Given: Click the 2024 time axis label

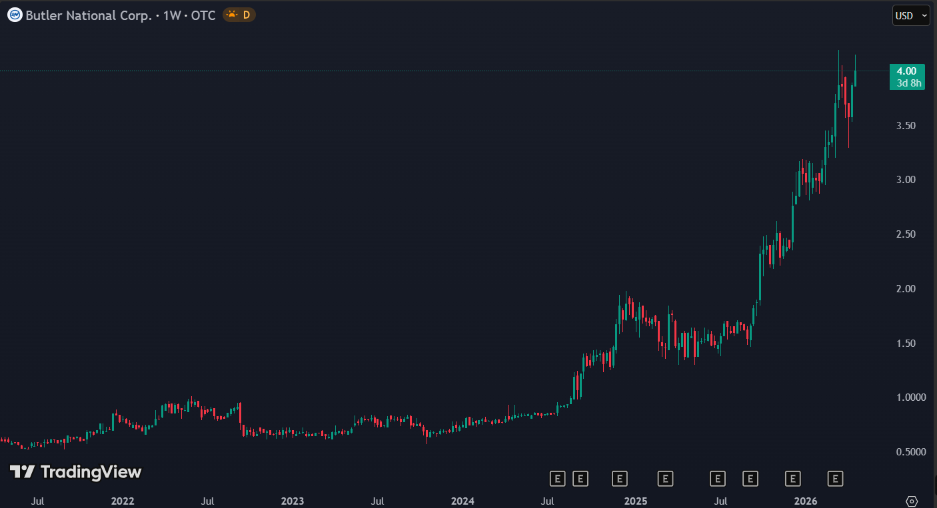Looking at the screenshot, I should tap(463, 501).
